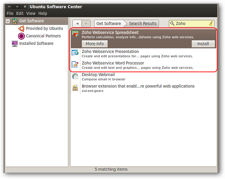Select Zoho Webservice Spreadsheet title
Image resolution: width=225 pixels, height=179 pixels.
(110, 32)
